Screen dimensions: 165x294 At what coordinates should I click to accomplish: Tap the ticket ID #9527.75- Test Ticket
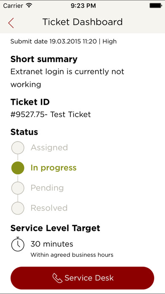pyautogui.click(x=51, y=114)
